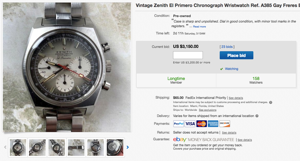Screen dimensions: 300x161
Task: Click the Visa card icon
Action: tap(190, 124)
